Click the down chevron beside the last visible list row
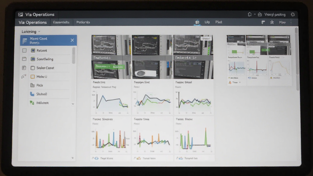The height and width of the screenshot is (176, 313). [73, 104]
